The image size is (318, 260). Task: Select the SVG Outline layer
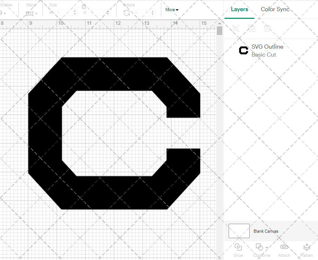point(267,51)
